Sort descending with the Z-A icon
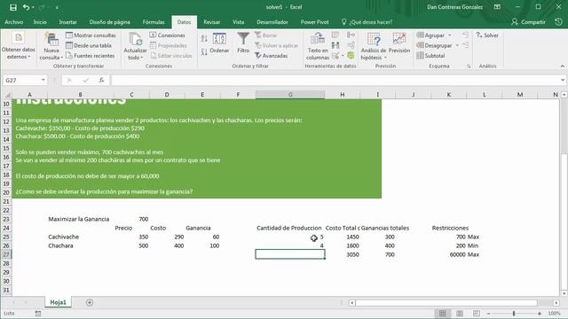 [x=204, y=52]
